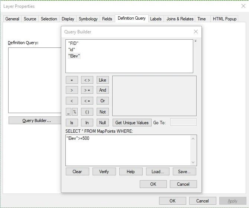Insert the percent wildcard
Screen dimensions: 249x208
[x=75, y=112]
